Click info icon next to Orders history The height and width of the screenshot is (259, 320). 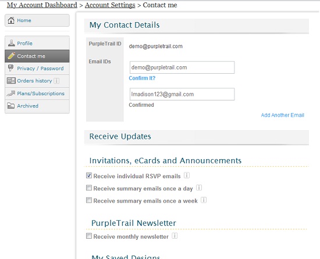pyautogui.click(x=56, y=81)
